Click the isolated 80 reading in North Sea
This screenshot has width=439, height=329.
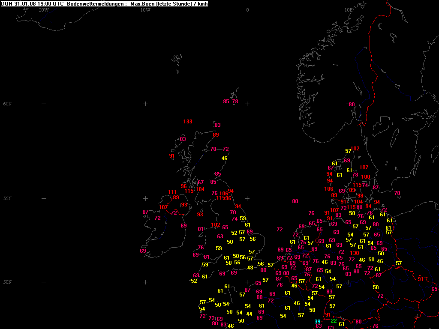tap(295, 201)
